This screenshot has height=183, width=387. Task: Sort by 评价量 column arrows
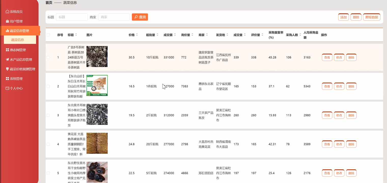pos(262,35)
